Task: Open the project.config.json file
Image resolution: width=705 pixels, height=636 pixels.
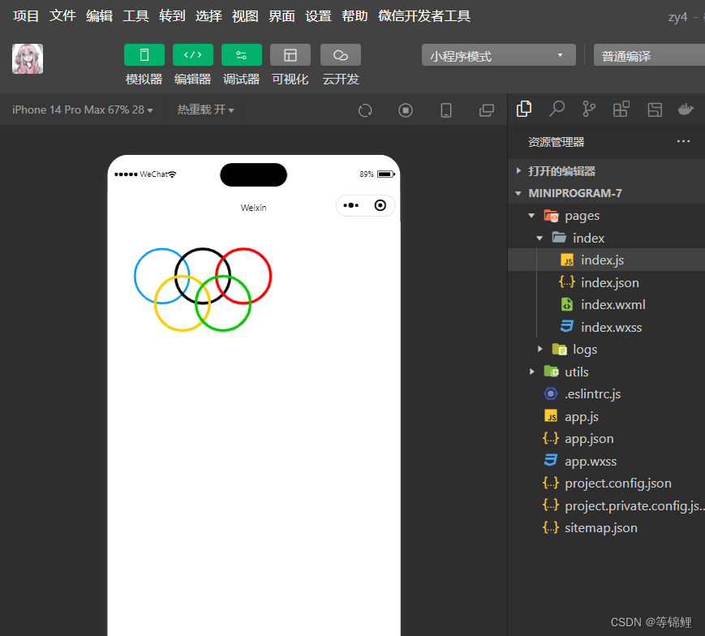Action: (606, 483)
